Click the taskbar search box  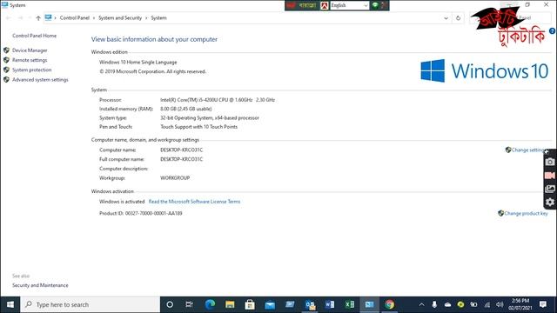point(91,304)
